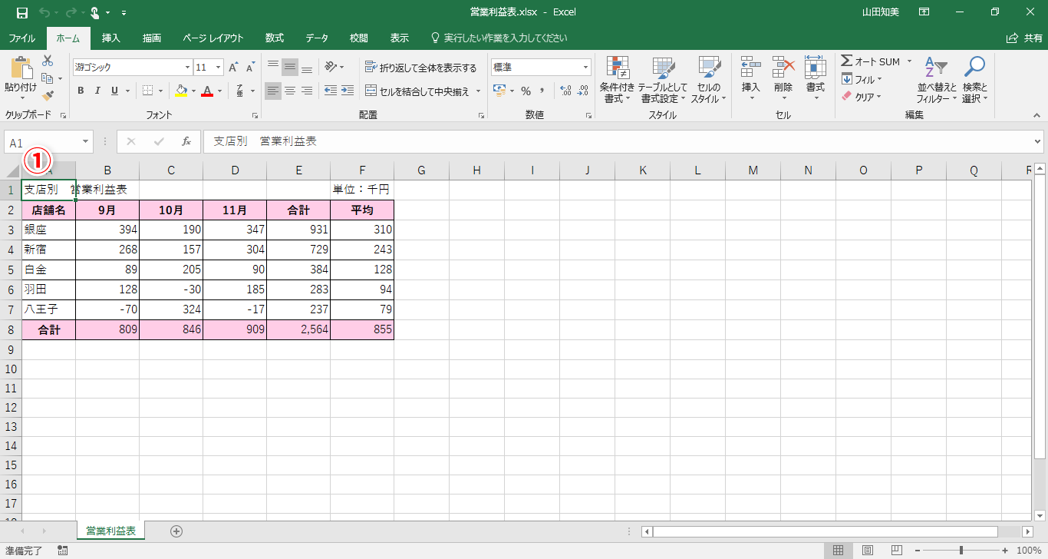Select the 営業利益表 sheet tab
The image size is (1048, 559).
coord(111,531)
